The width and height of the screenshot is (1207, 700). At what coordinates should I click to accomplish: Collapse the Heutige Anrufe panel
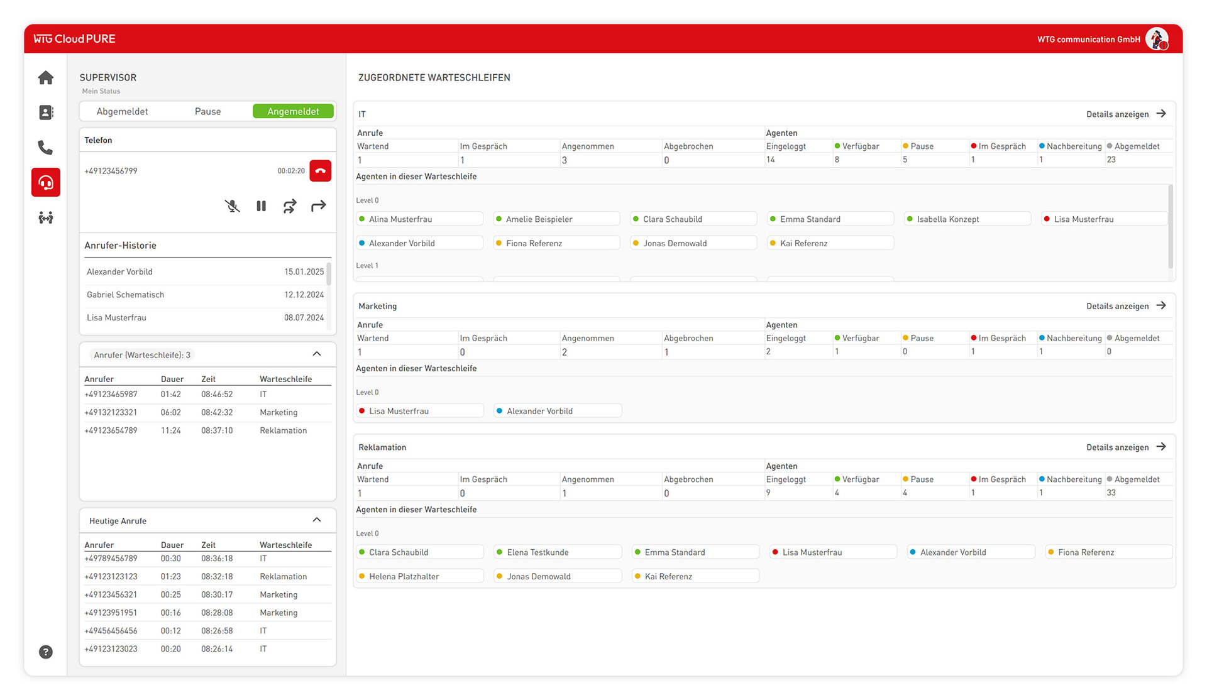coord(317,520)
